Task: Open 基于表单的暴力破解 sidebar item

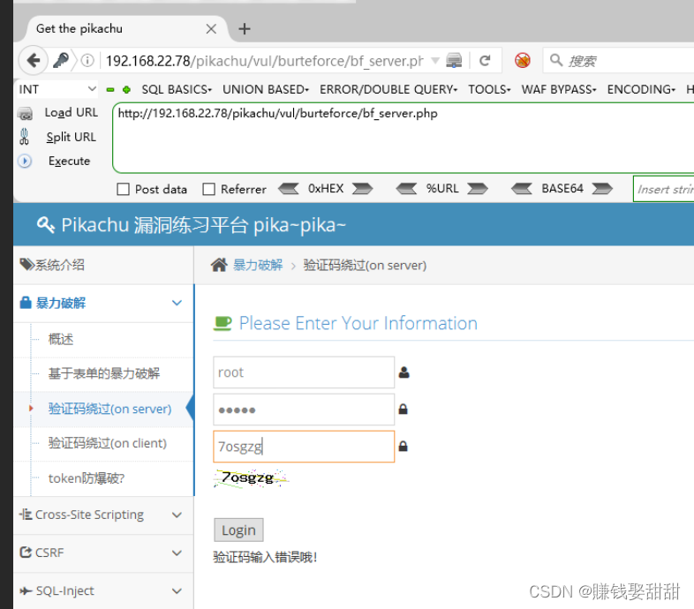Action: click(x=104, y=373)
